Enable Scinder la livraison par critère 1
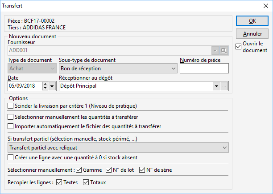Viewport: 273px width, 194px height. point(10,106)
